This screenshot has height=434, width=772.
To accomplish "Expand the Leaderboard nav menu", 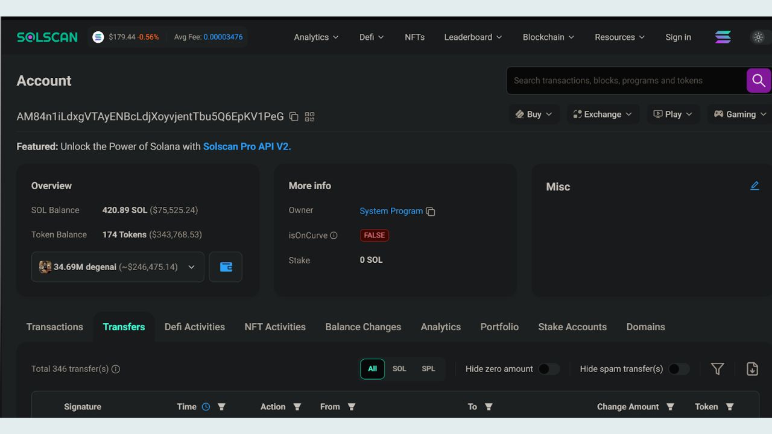I will pos(473,37).
